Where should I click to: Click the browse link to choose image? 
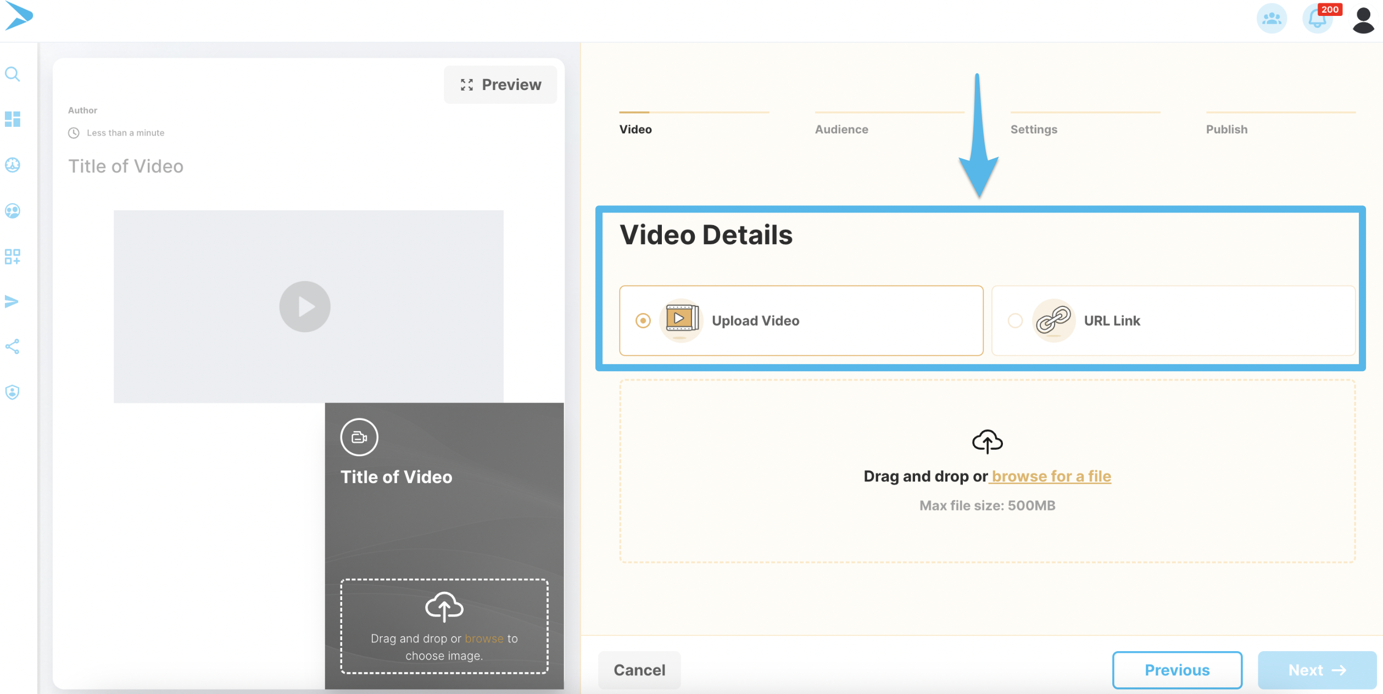tap(484, 639)
